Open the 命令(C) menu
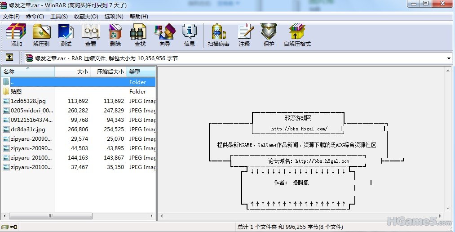Viewport: 455px width, 232px height. (x=35, y=17)
